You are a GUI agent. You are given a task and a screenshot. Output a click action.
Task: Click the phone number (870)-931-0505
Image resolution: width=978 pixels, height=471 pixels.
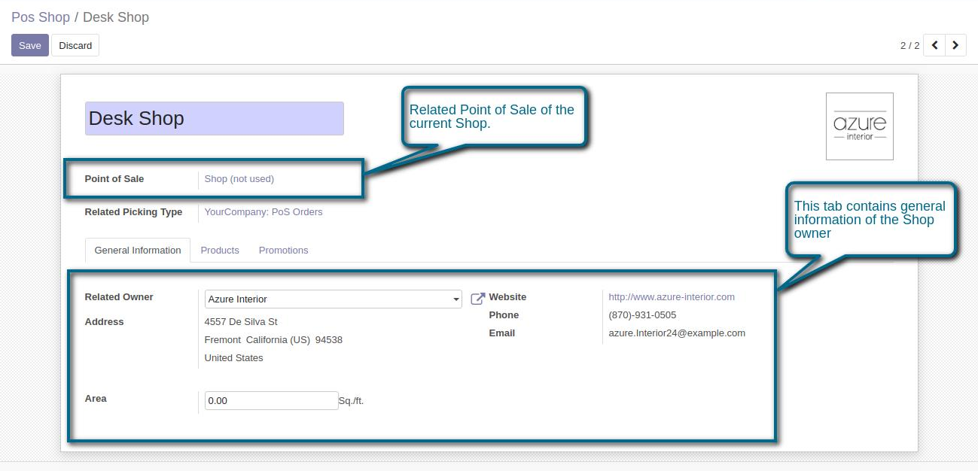tap(642, 315)
